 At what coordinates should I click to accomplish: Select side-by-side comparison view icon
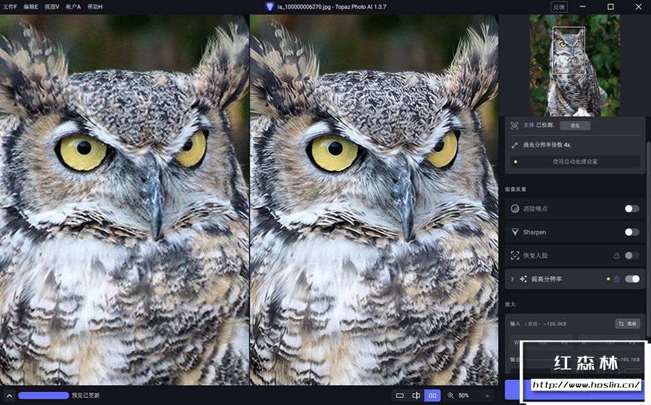(432, 395)
